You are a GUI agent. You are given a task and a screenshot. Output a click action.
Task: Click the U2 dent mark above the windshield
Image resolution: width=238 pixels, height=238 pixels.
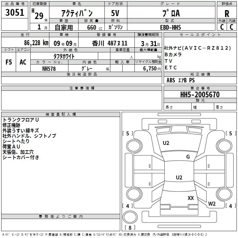click(x=166, y=143)
